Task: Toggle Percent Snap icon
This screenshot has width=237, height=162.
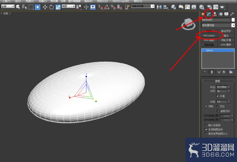Action: click(113, 7)
